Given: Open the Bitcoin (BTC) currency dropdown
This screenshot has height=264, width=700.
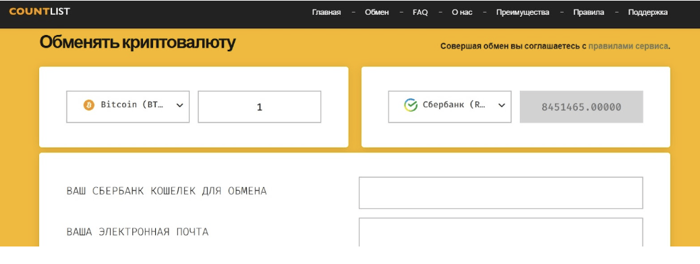Looking at the screenshot, I should point(127,106).
